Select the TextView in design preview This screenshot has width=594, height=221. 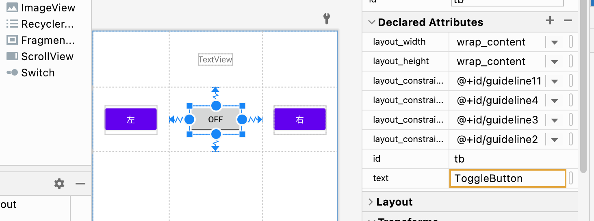pyautogui.click(x=215, y=60)
